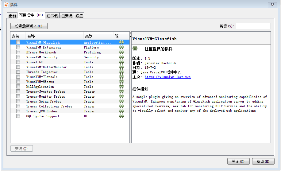Tick the Tracer-Jvmstat Probes checkbox
This screenshot has width=281, height=171.
point(18,91)
